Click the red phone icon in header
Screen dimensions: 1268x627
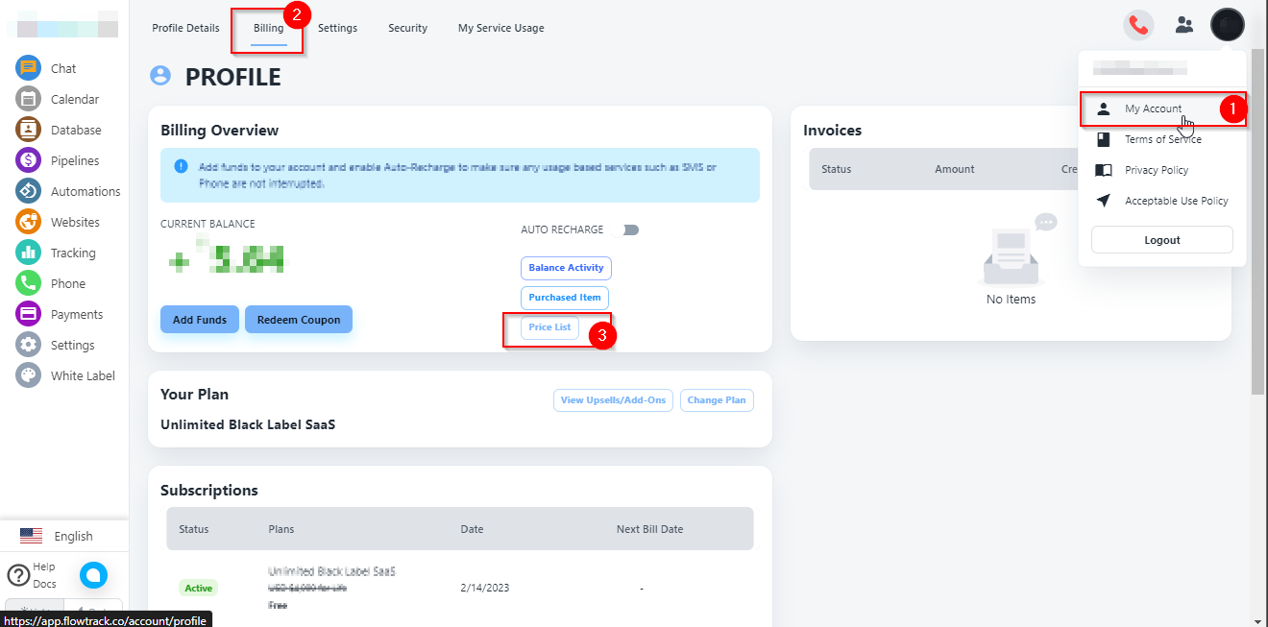(x=1138, y=25)
